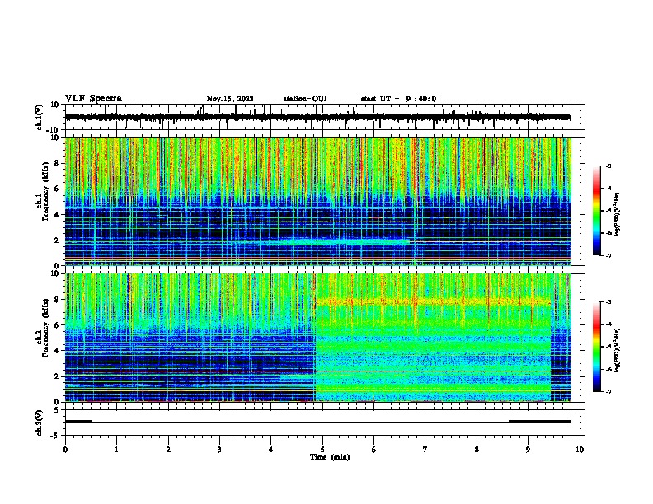Click the "-5" tick on ch.3(V) axis
653x504 pixels.
(55, 436)
